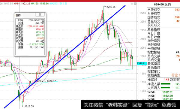Click the 1712.55 low price marker

click(29, 106)
